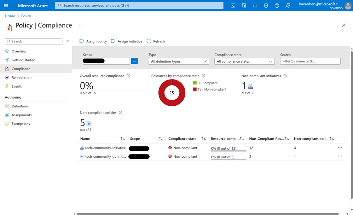The width and height of the screenshot is (353, 215).
Task: Open context menu for tech-community-initiative row
Action: (x=340, y=147)
